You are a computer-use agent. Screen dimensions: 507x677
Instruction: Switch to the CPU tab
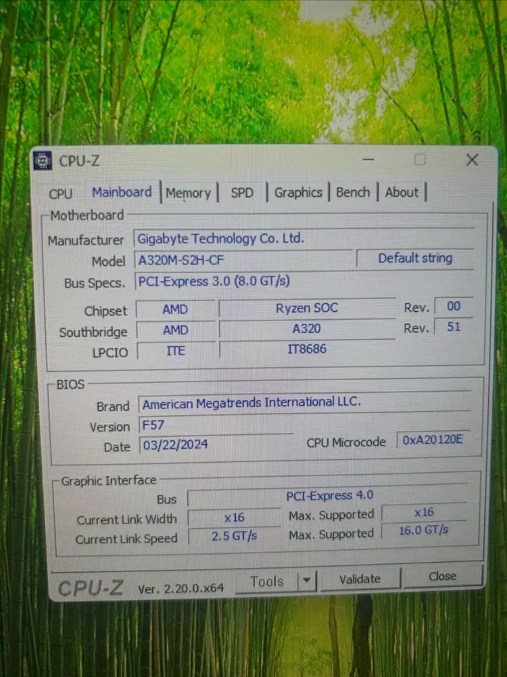(60, 193)
